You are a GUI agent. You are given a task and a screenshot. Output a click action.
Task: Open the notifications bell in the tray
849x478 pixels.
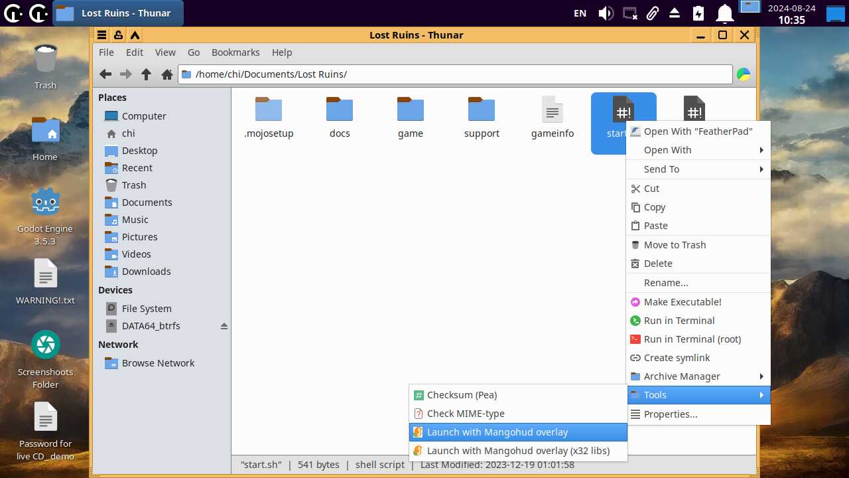725,13
